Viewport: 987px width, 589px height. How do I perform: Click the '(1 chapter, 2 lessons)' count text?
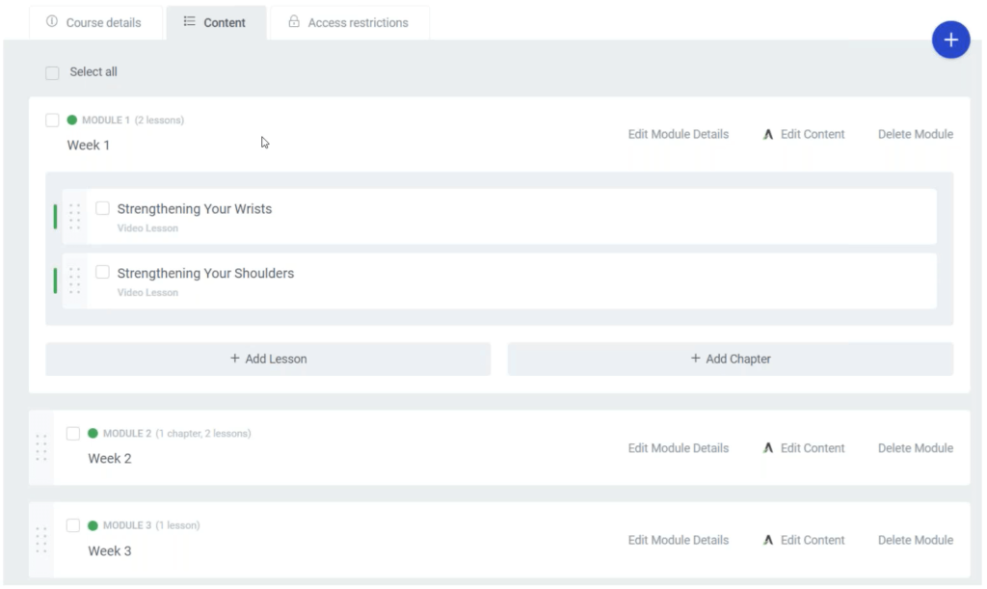pyautogui.click(x=203, y=433)
